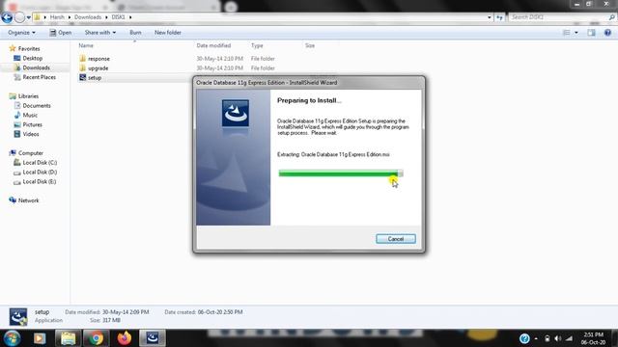This screenshot has width=618, height=347.
Task: Toggle the preview pane icon
Action: (591, 33)
